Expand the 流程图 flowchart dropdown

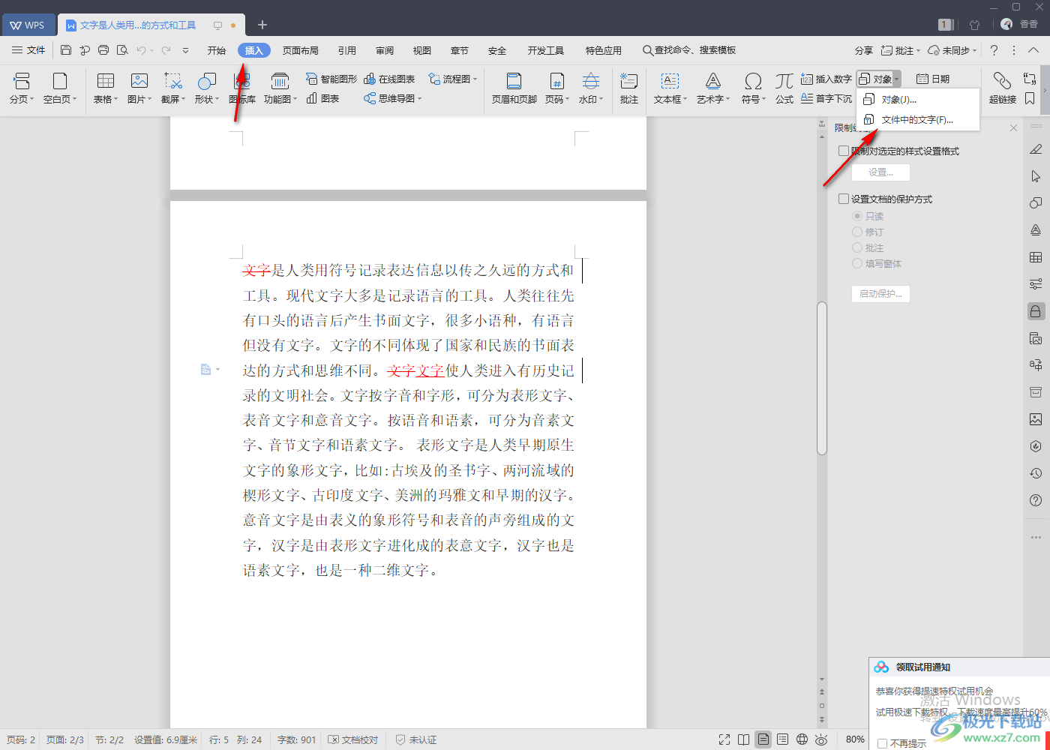click(475, 79)
